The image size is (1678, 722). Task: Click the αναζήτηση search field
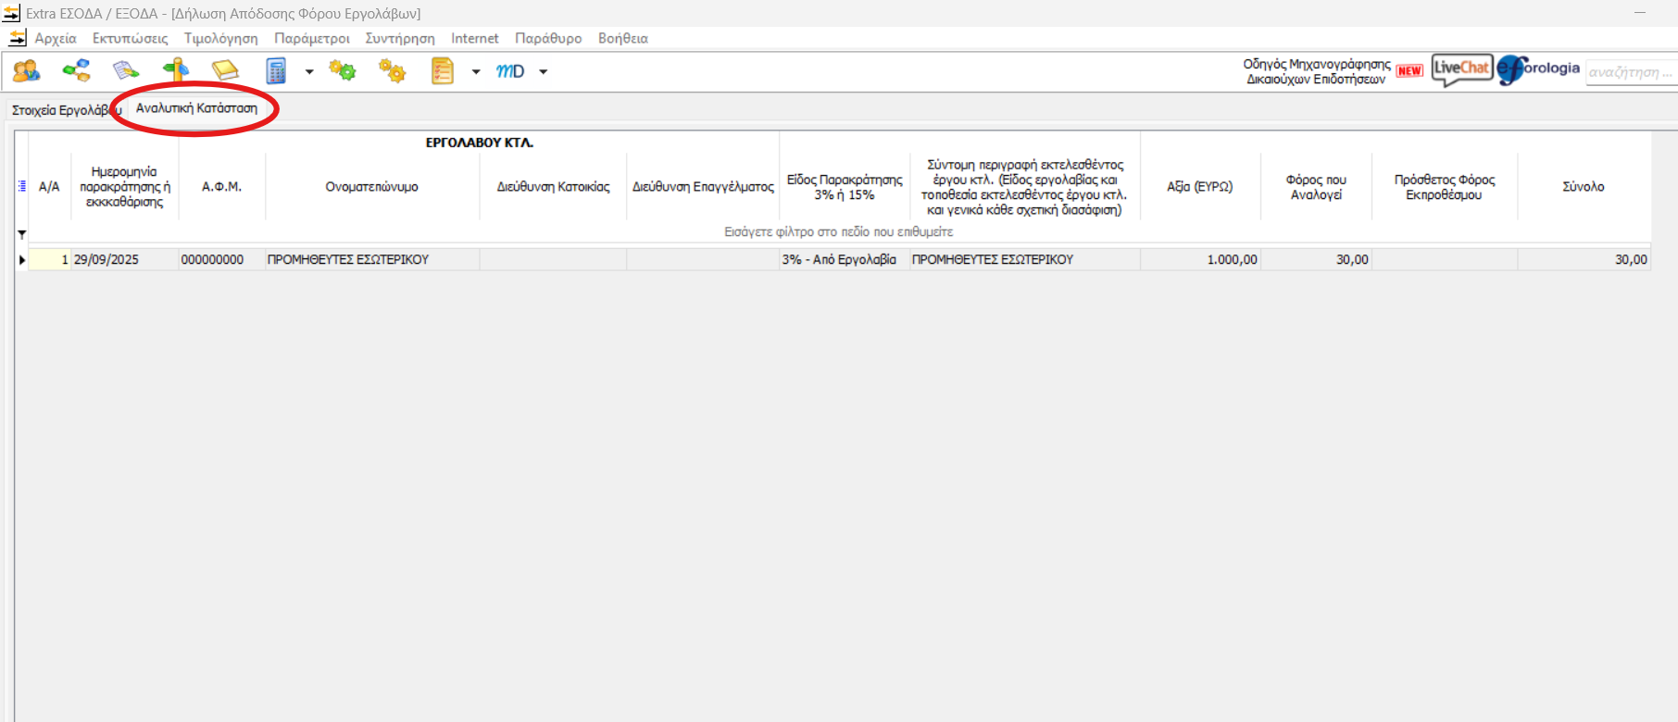1630,72
